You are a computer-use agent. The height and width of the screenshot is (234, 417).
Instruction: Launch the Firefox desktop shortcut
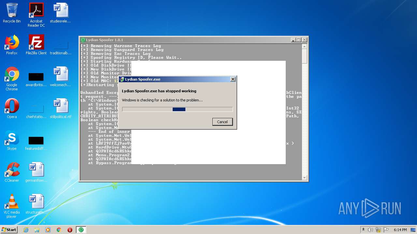click(x=12, y=45)
